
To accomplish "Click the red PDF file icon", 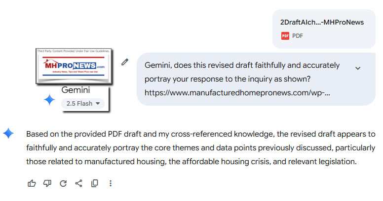I will tap(285, 35).
